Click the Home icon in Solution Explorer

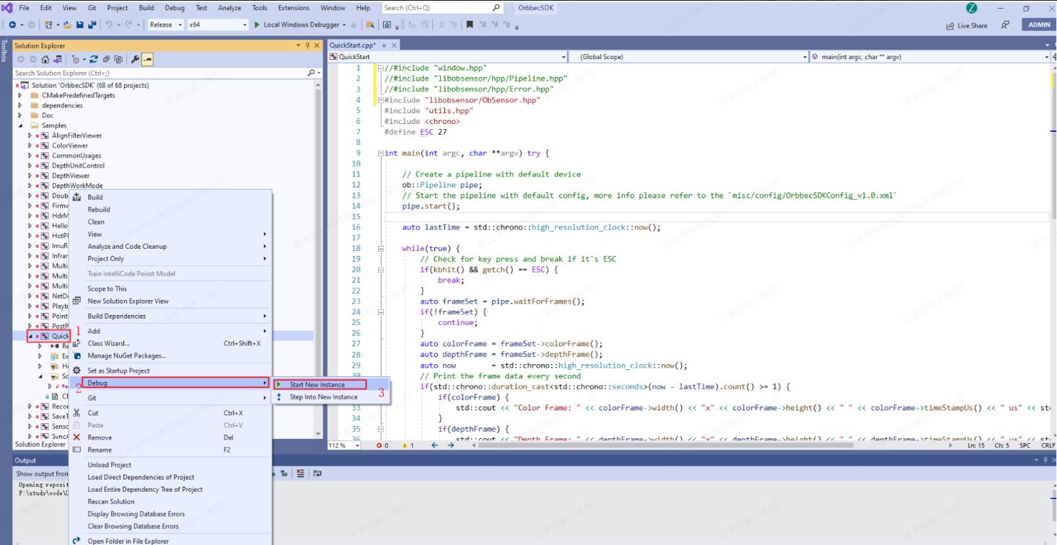(x=46, y=59)
